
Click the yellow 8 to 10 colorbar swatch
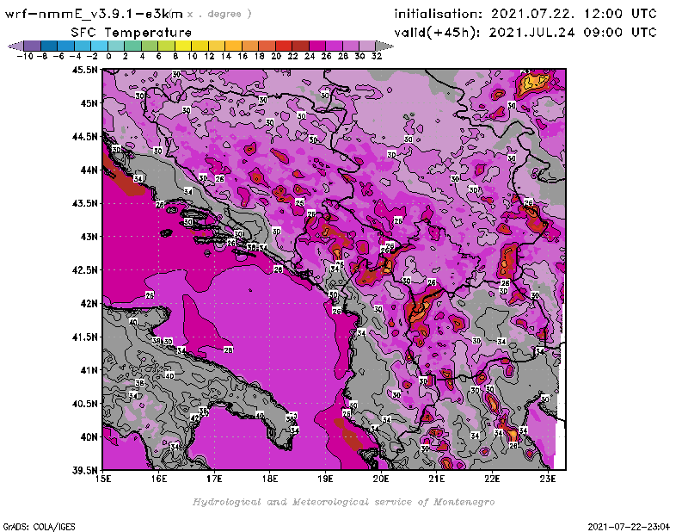pyautogui.click(x=183, y=46)
